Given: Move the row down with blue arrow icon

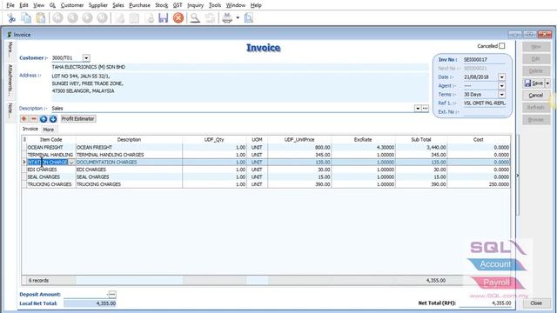Looking at the screenshot, I should (x=53, y=119).
